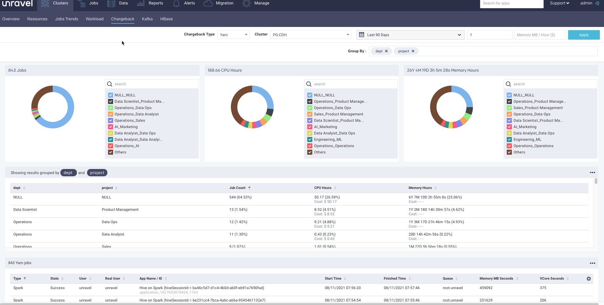Open the Alerts bell icon
604x305 pixels.
176,3
